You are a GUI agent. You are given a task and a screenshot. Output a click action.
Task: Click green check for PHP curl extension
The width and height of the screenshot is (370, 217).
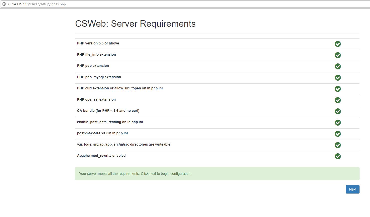pyautogui.click(x=338, y=89)
